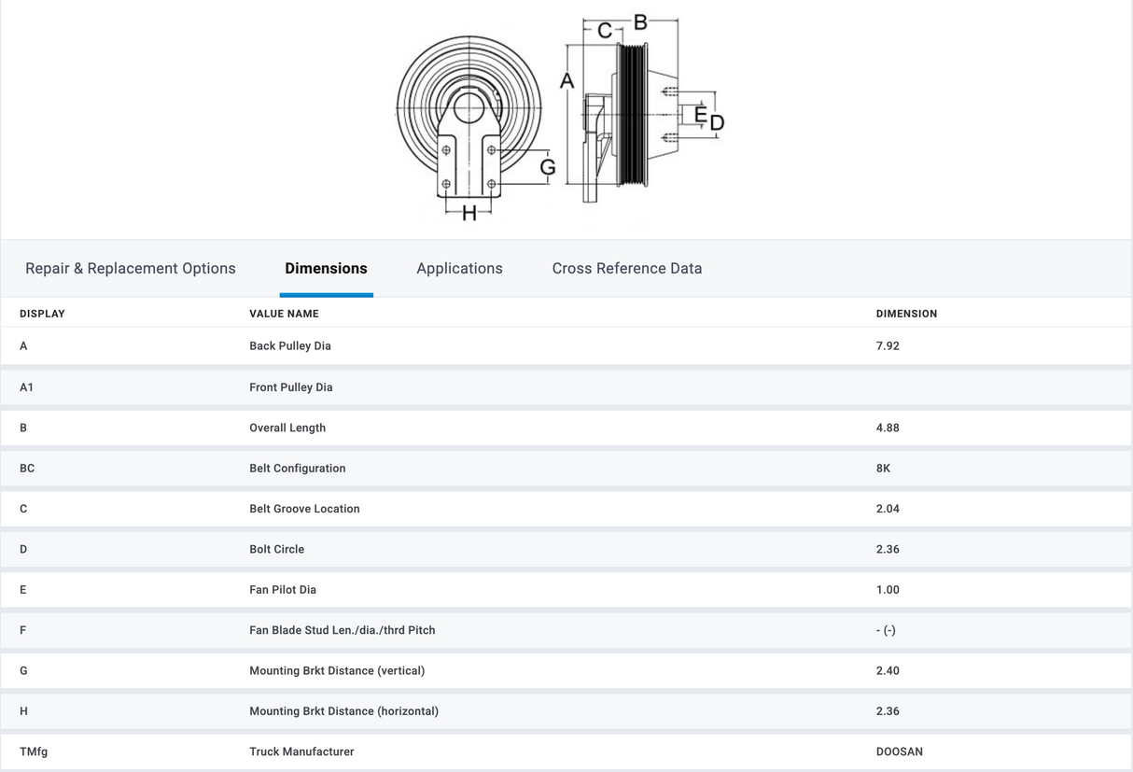This screenshot has height=772, width=1133.
Task: Select the 2.40 dimension value
Action: [888, 670]
